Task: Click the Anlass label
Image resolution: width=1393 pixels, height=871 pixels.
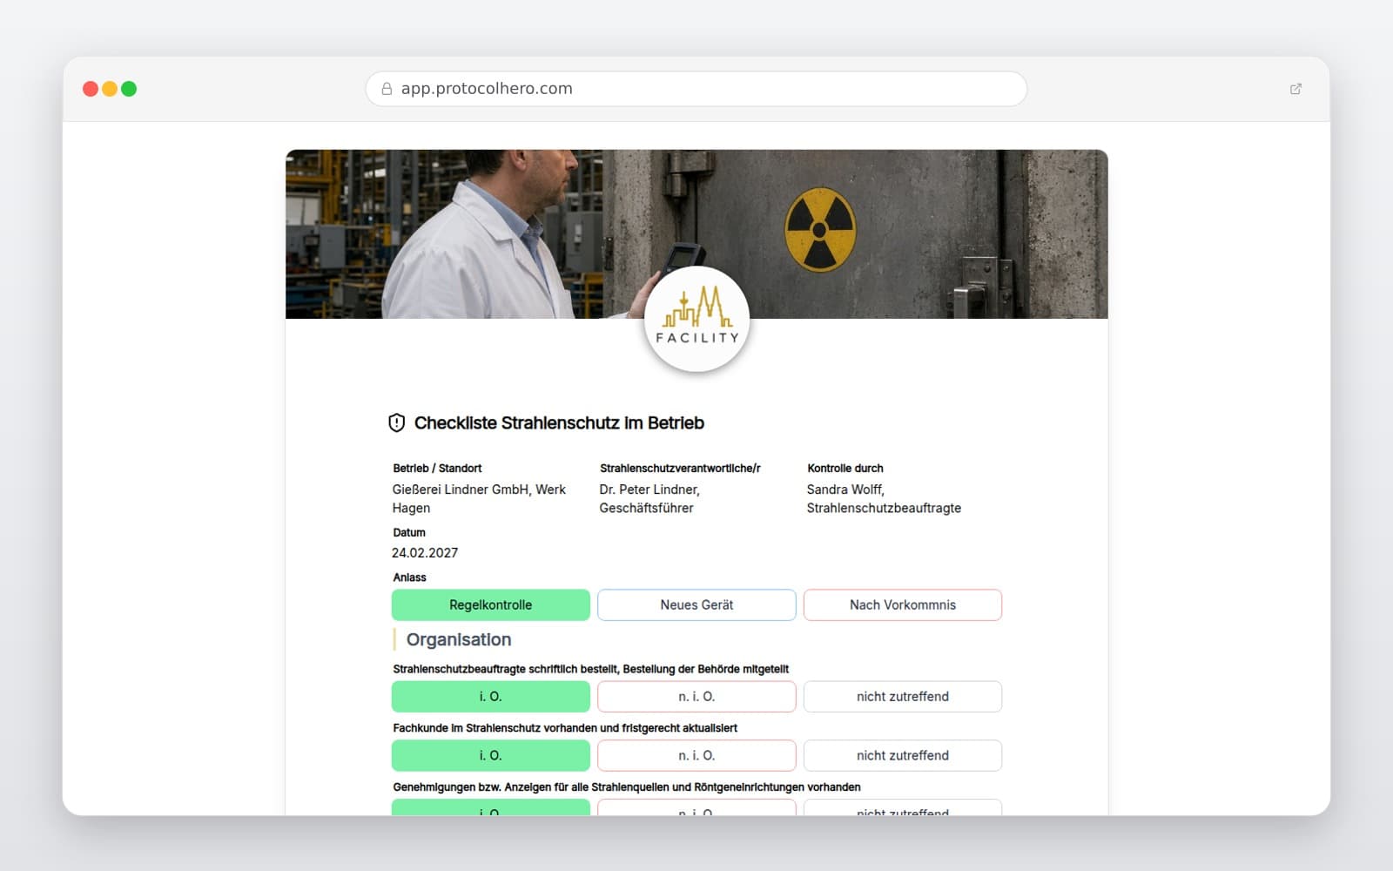Action: [x=409, y=578]
